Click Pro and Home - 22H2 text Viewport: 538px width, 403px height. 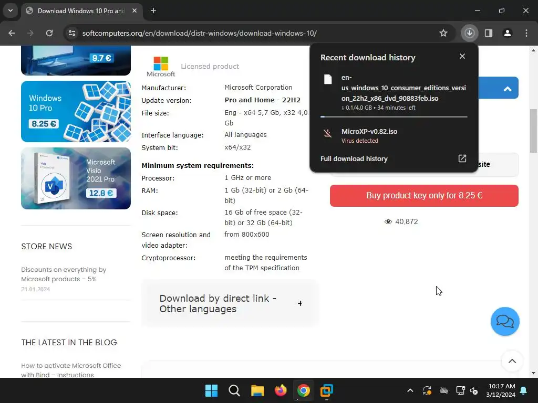tap(263, 100)
